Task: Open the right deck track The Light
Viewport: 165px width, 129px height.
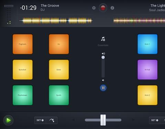Action: pos(158,6)
